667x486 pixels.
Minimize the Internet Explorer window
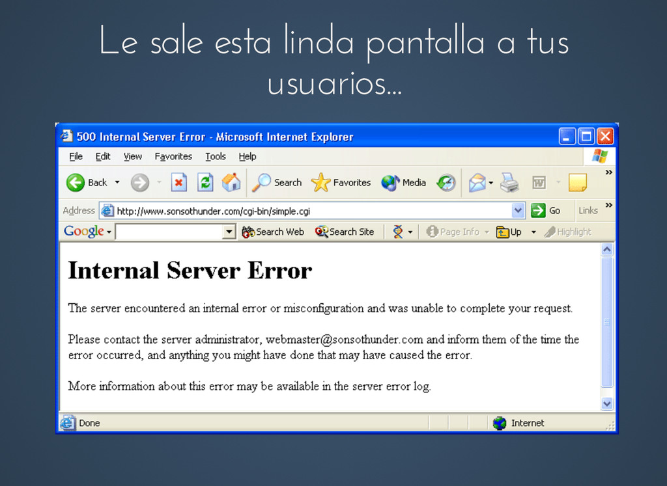567,137
